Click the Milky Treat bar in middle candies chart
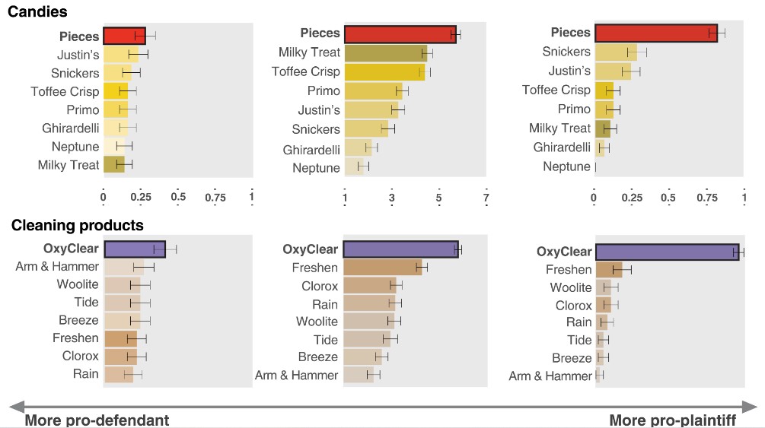The height and width of the screenshot is (428, 765). (386, 53)
